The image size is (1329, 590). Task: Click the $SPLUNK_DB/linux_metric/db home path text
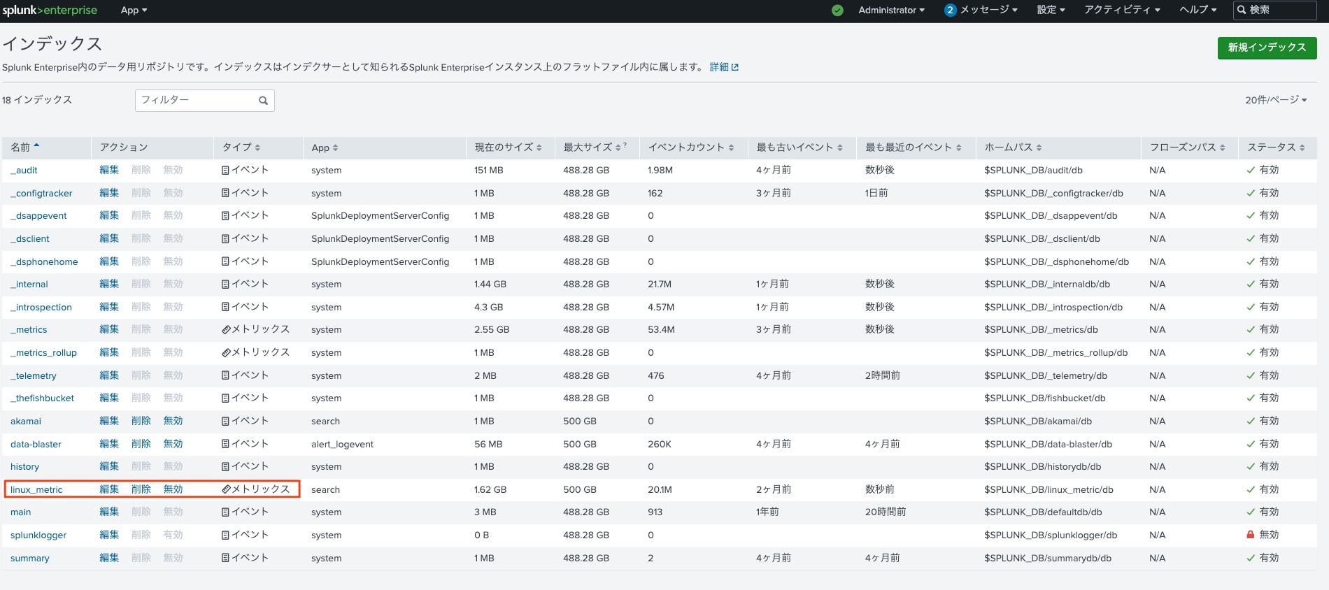point(1049,489)
